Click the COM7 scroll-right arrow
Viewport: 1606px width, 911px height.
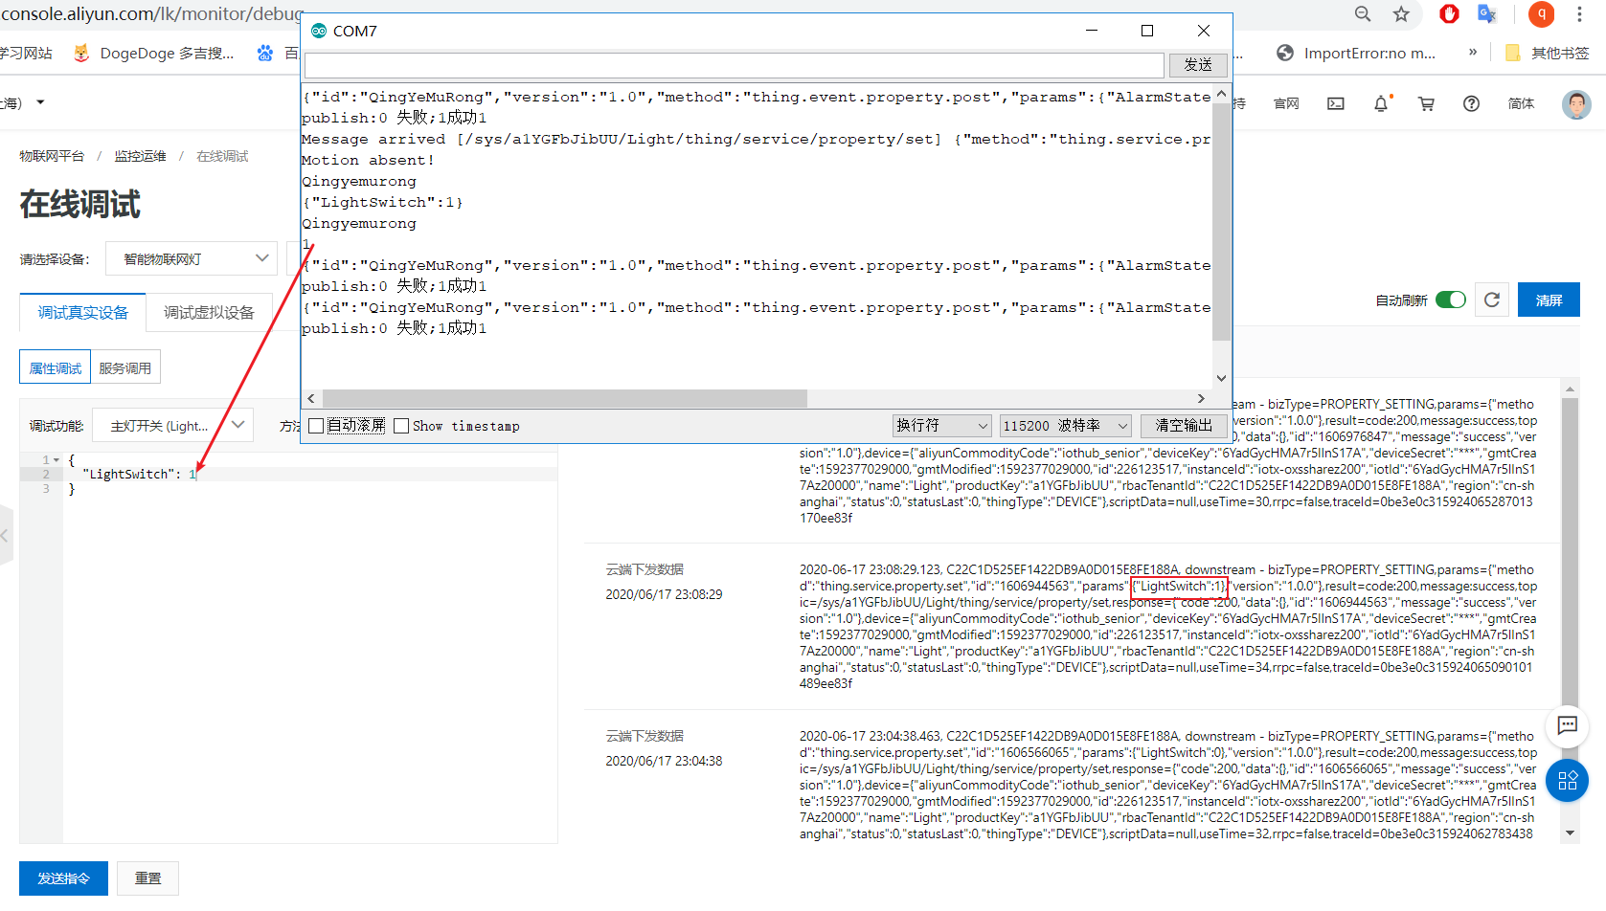coord(1201,398)
